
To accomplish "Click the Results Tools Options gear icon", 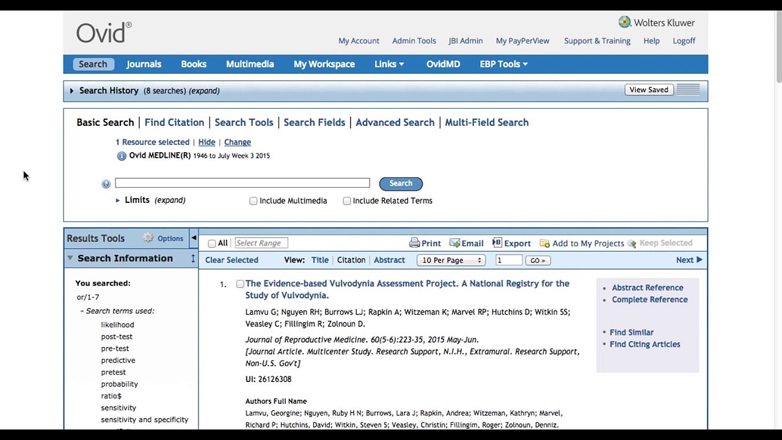I will click(x=148, y=238).
